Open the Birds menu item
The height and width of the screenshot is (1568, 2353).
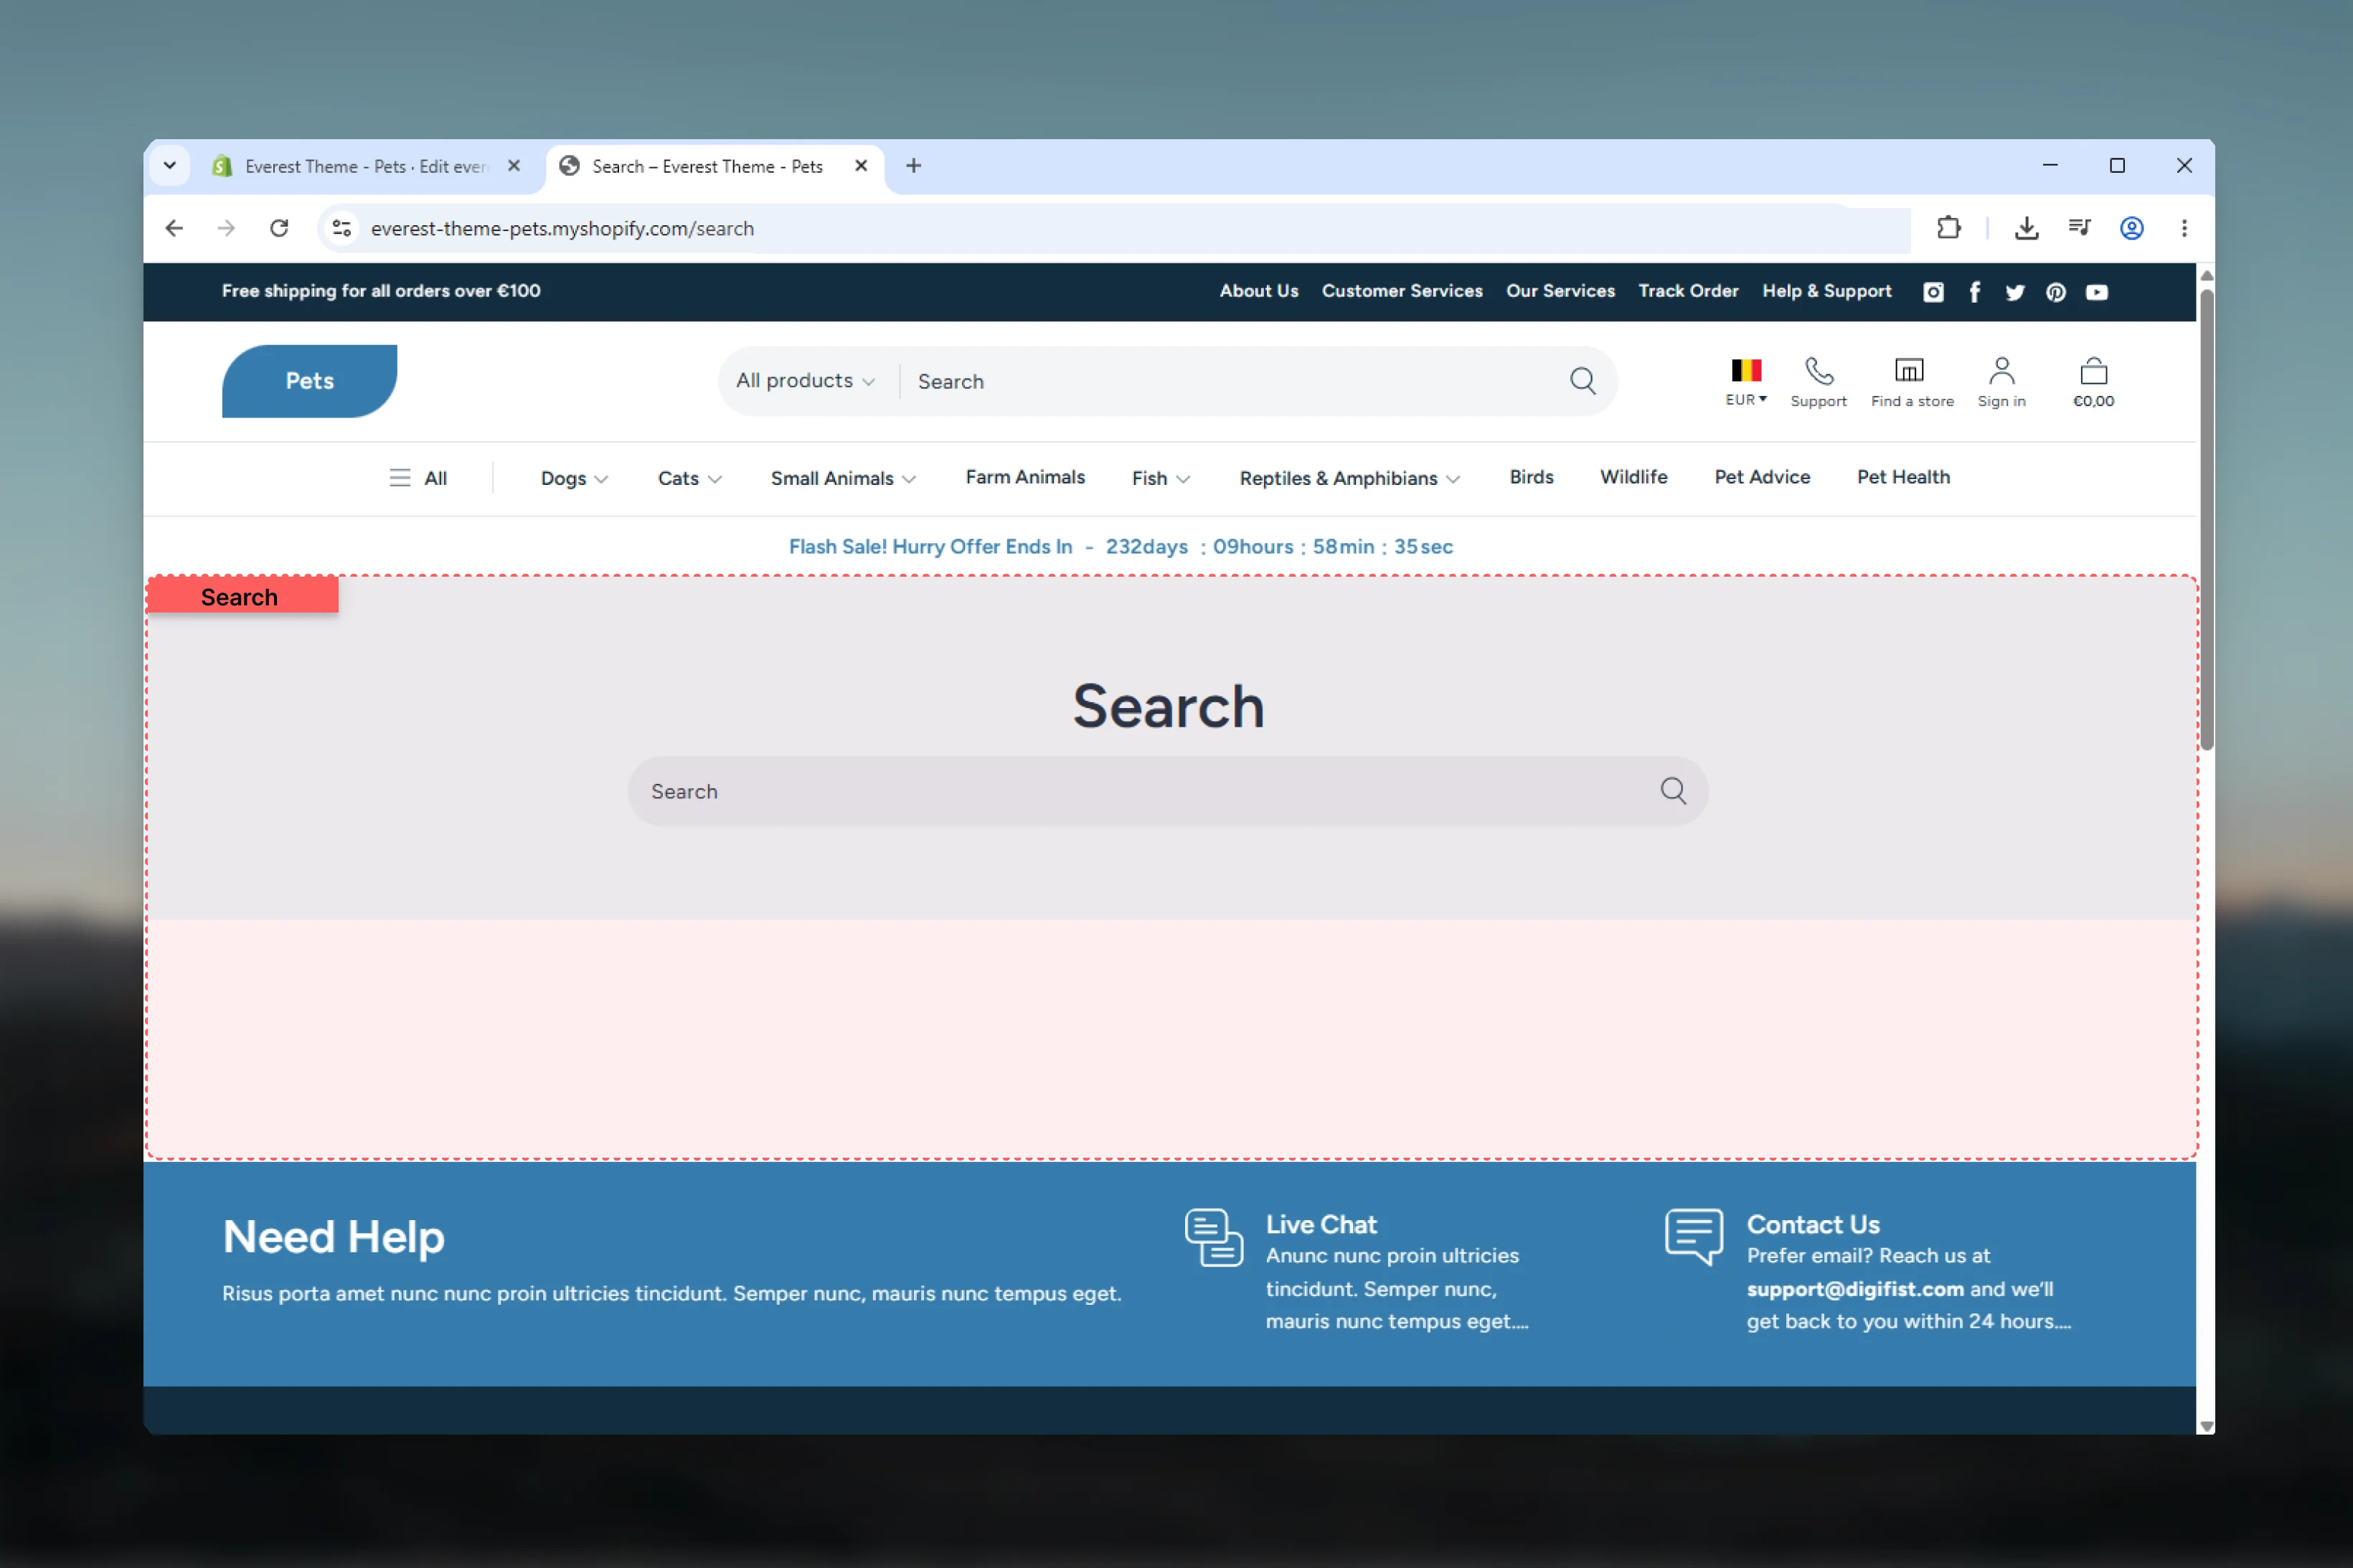(x=1531, y=477)
